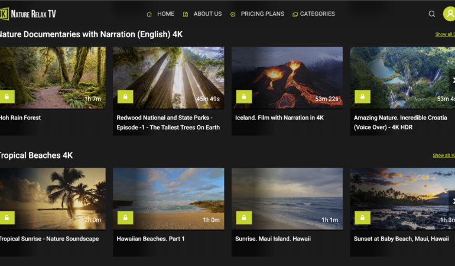Click lock icon on Hawaiian Beaches thumbnail

tap(125, 218)
